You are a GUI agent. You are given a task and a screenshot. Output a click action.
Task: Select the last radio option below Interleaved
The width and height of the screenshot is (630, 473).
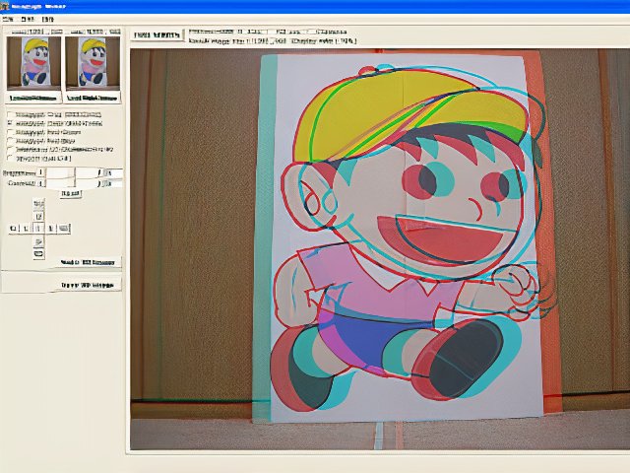point(10,158)
